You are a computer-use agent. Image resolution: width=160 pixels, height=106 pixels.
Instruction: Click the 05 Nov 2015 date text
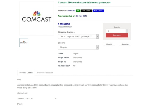[82, 16]
